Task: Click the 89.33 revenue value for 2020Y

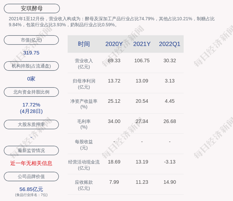Action: pyautogui.click(x=114, y=60)
